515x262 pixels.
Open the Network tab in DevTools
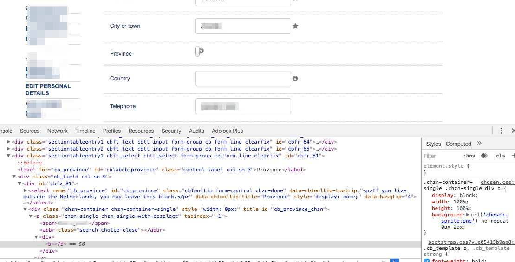pyautogui.click(x=58, y=131)
